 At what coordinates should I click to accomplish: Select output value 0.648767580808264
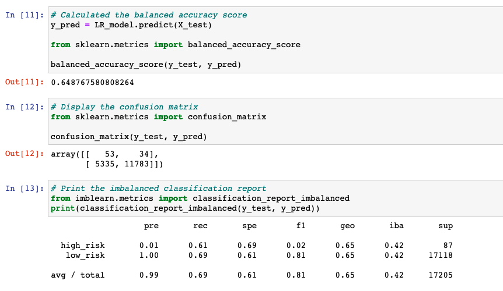pos(92,83)
